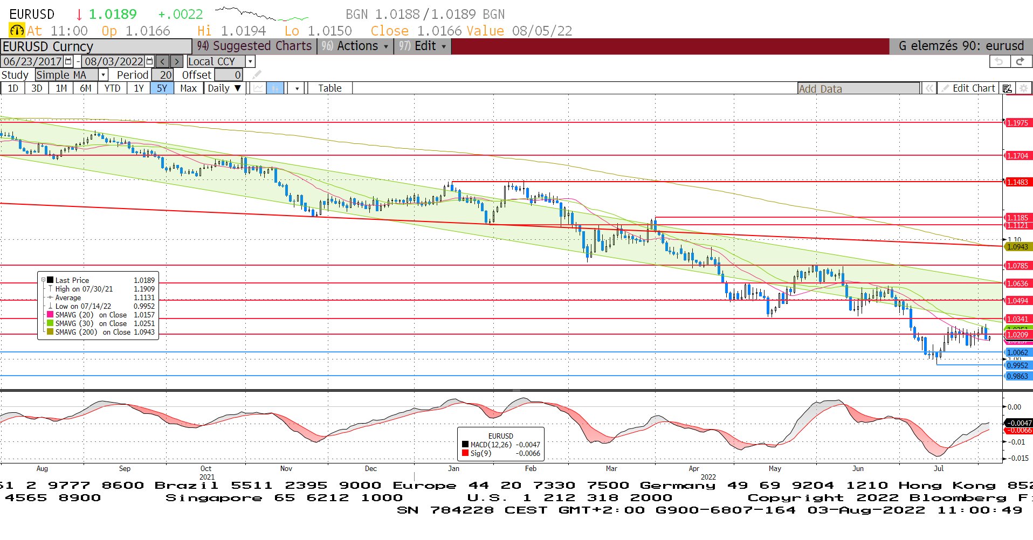The image size is (1033, 540).
Task: Shift date range backward with left arrow
Action: point(163,61)
